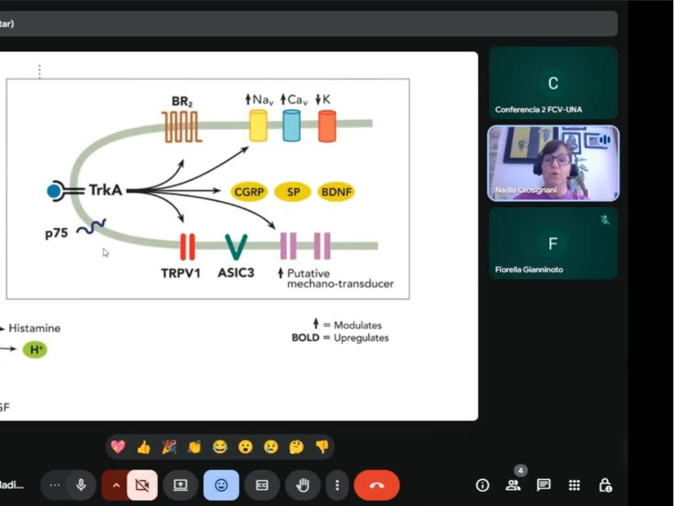This screenshot has width=674, height=506.
Task: Leave the call with red hang-up button
Action: click(376, 486)
